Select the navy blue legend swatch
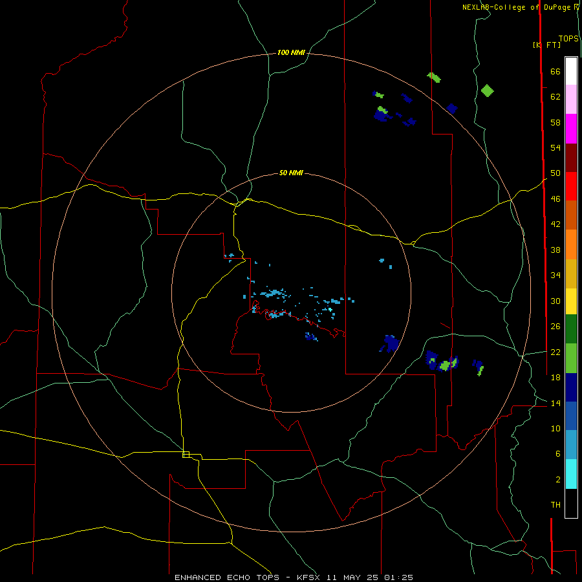Image resolution: width=582 pixels, height=582 pixels. (x=571, y=387)
